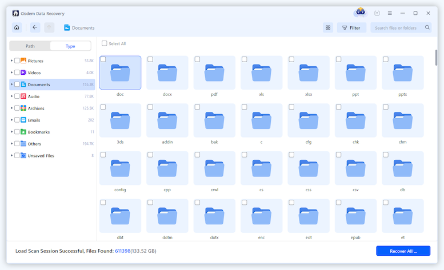This screenshot has height=270, width=444.
Task: Expand the Unsaved Files node
Action: (x=11, y=155)
